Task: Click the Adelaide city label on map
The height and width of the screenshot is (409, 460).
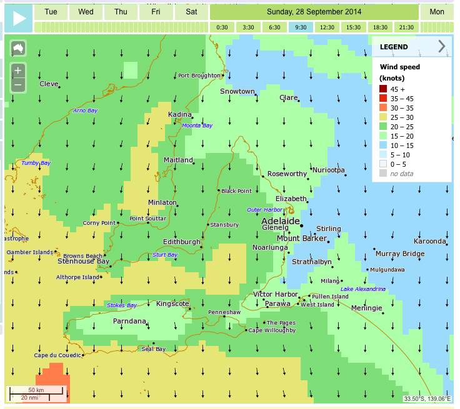Action: (280, 221)
